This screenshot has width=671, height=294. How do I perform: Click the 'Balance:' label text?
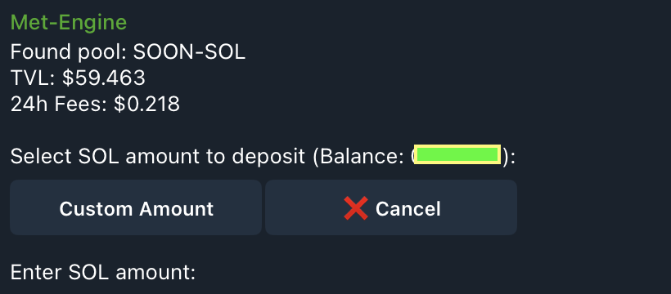(358, 157)
